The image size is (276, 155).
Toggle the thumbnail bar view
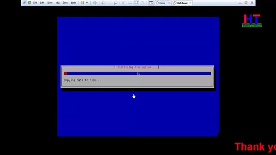pos(130,3)
